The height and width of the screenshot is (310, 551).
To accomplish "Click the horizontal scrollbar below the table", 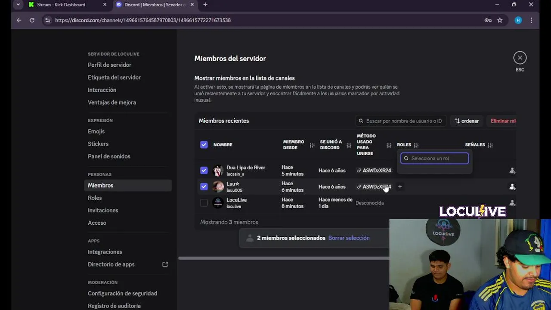I will click(x=284, y=258).
